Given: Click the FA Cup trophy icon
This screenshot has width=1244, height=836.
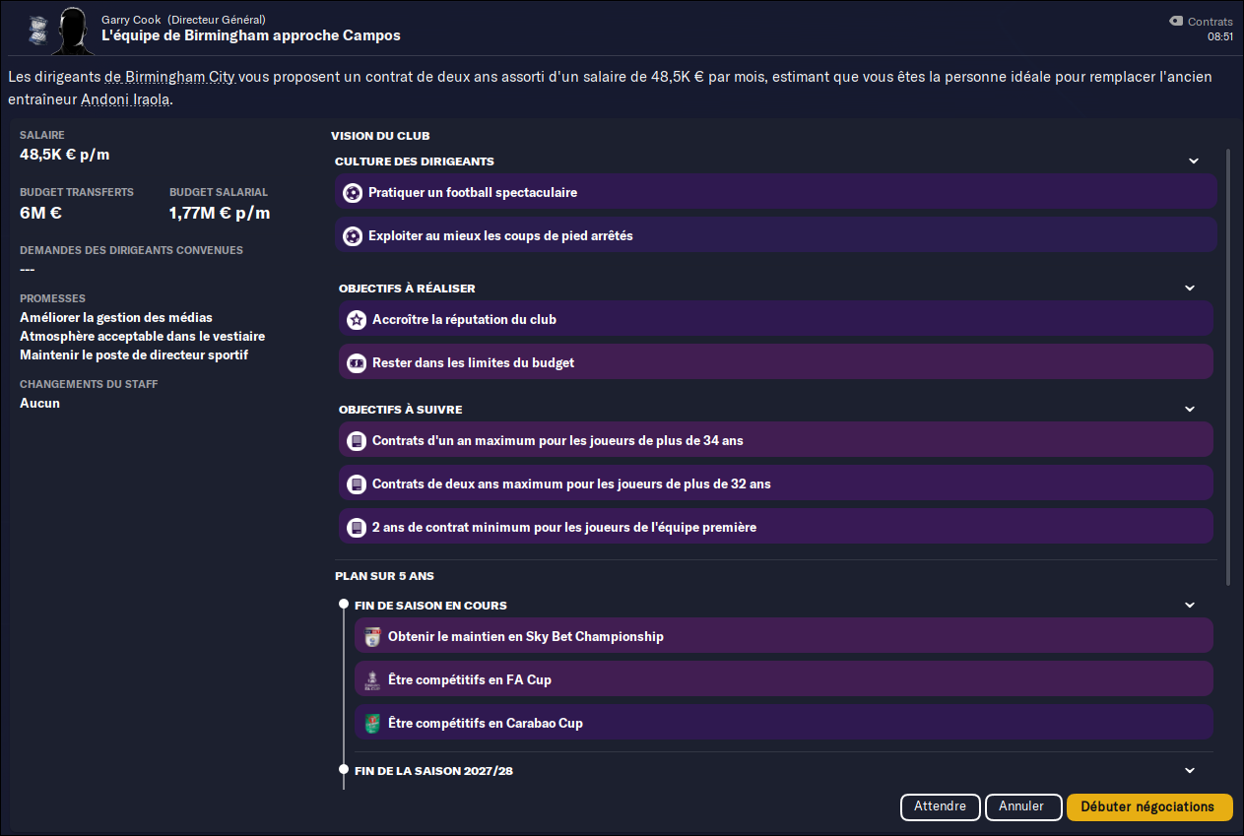Looking at the screenshot, I should click(372, 680).
